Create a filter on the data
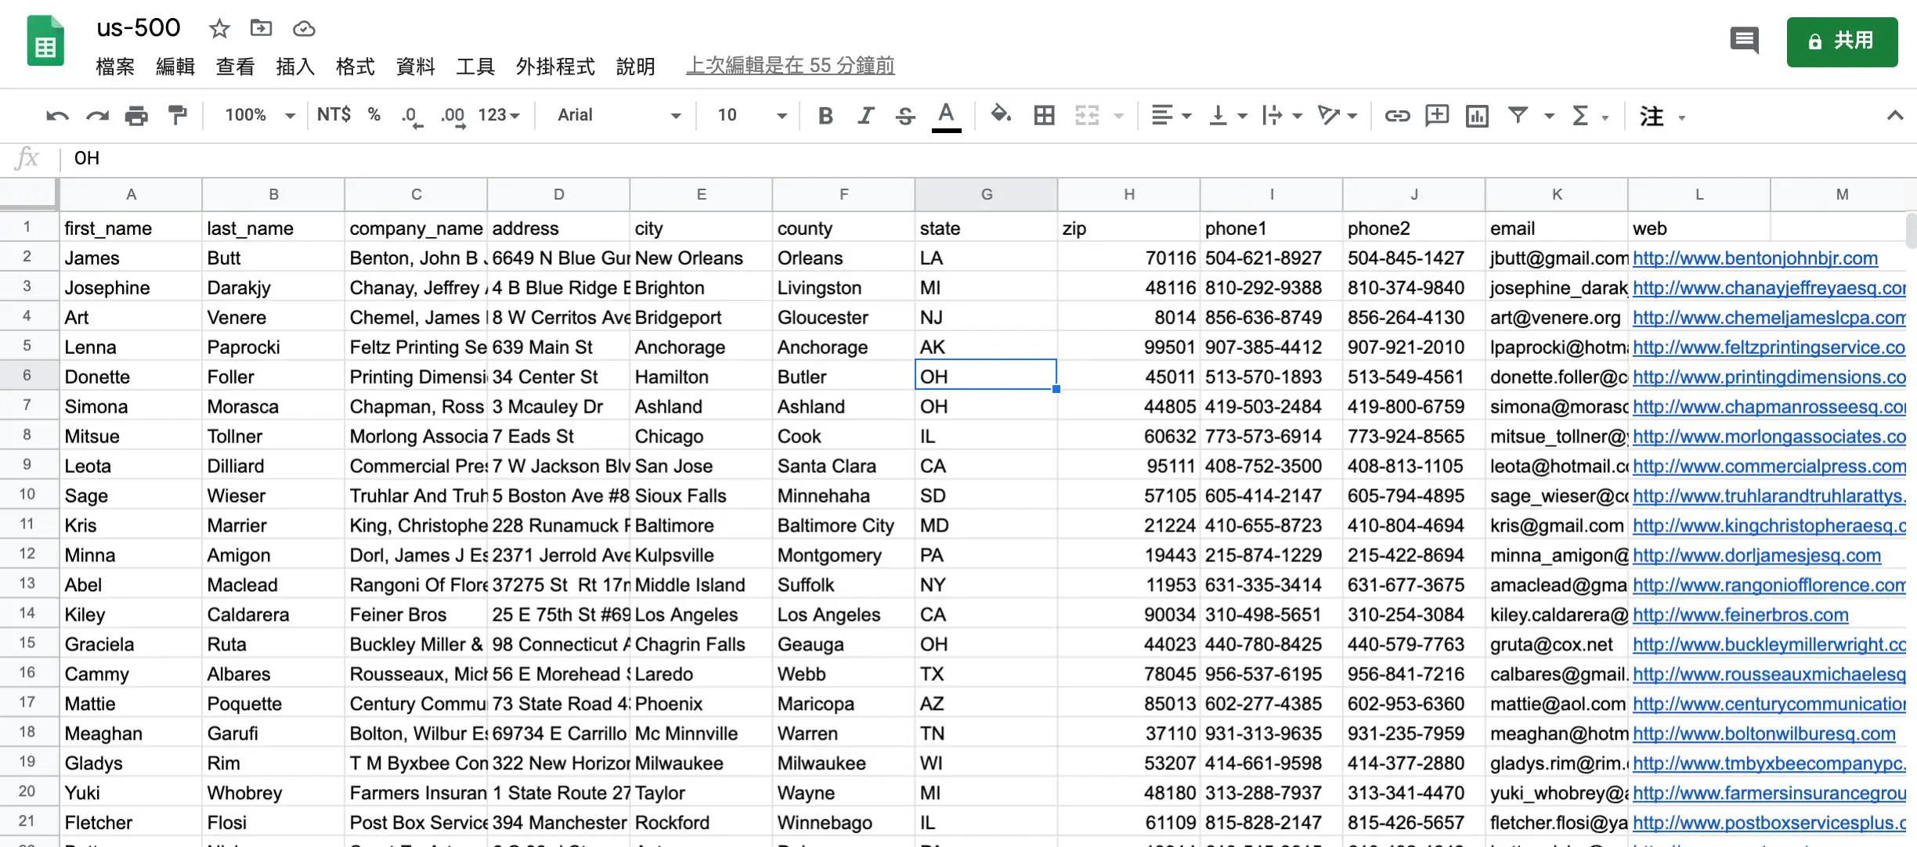 pyautogui.click(x=1519, y=115)
